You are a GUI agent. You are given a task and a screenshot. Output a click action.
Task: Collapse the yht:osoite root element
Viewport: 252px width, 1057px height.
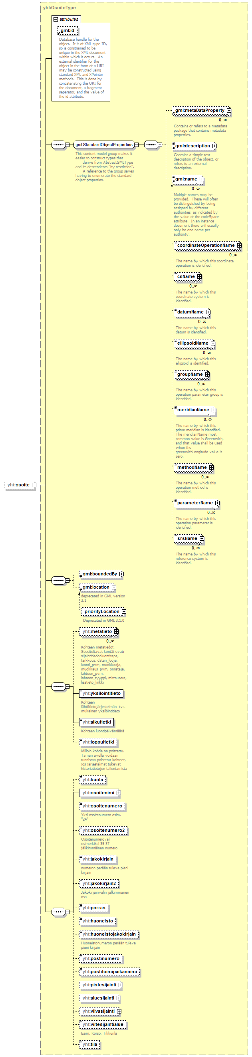click(34, 485)
